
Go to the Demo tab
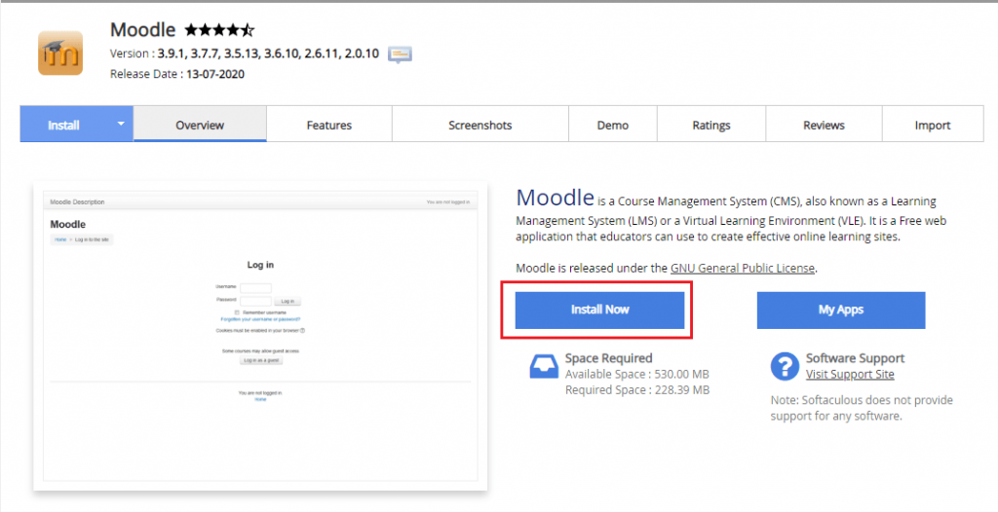click(x=612, y=125)
